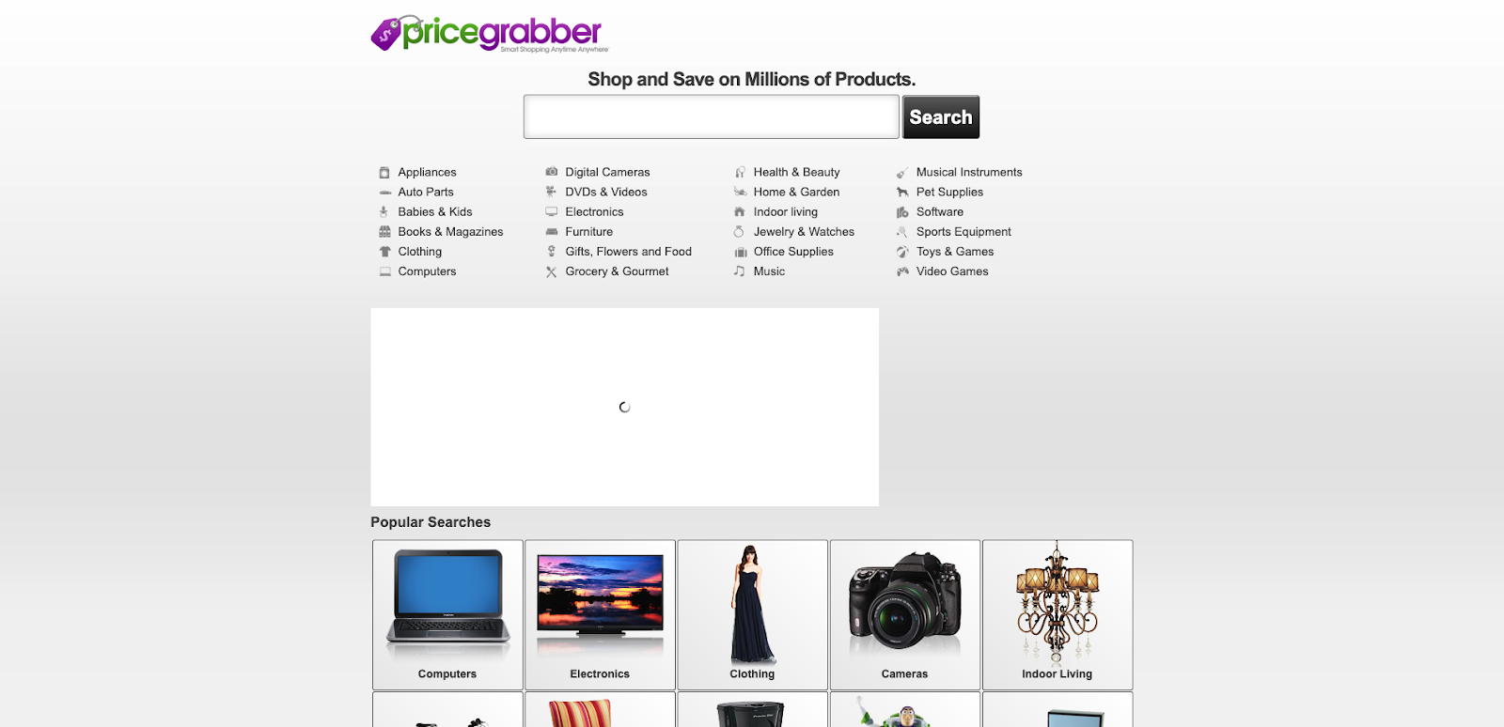This screenshot has width=1504, height=727.
Task: Click the Video Games controller icon
Action: [x=902, y=271]
